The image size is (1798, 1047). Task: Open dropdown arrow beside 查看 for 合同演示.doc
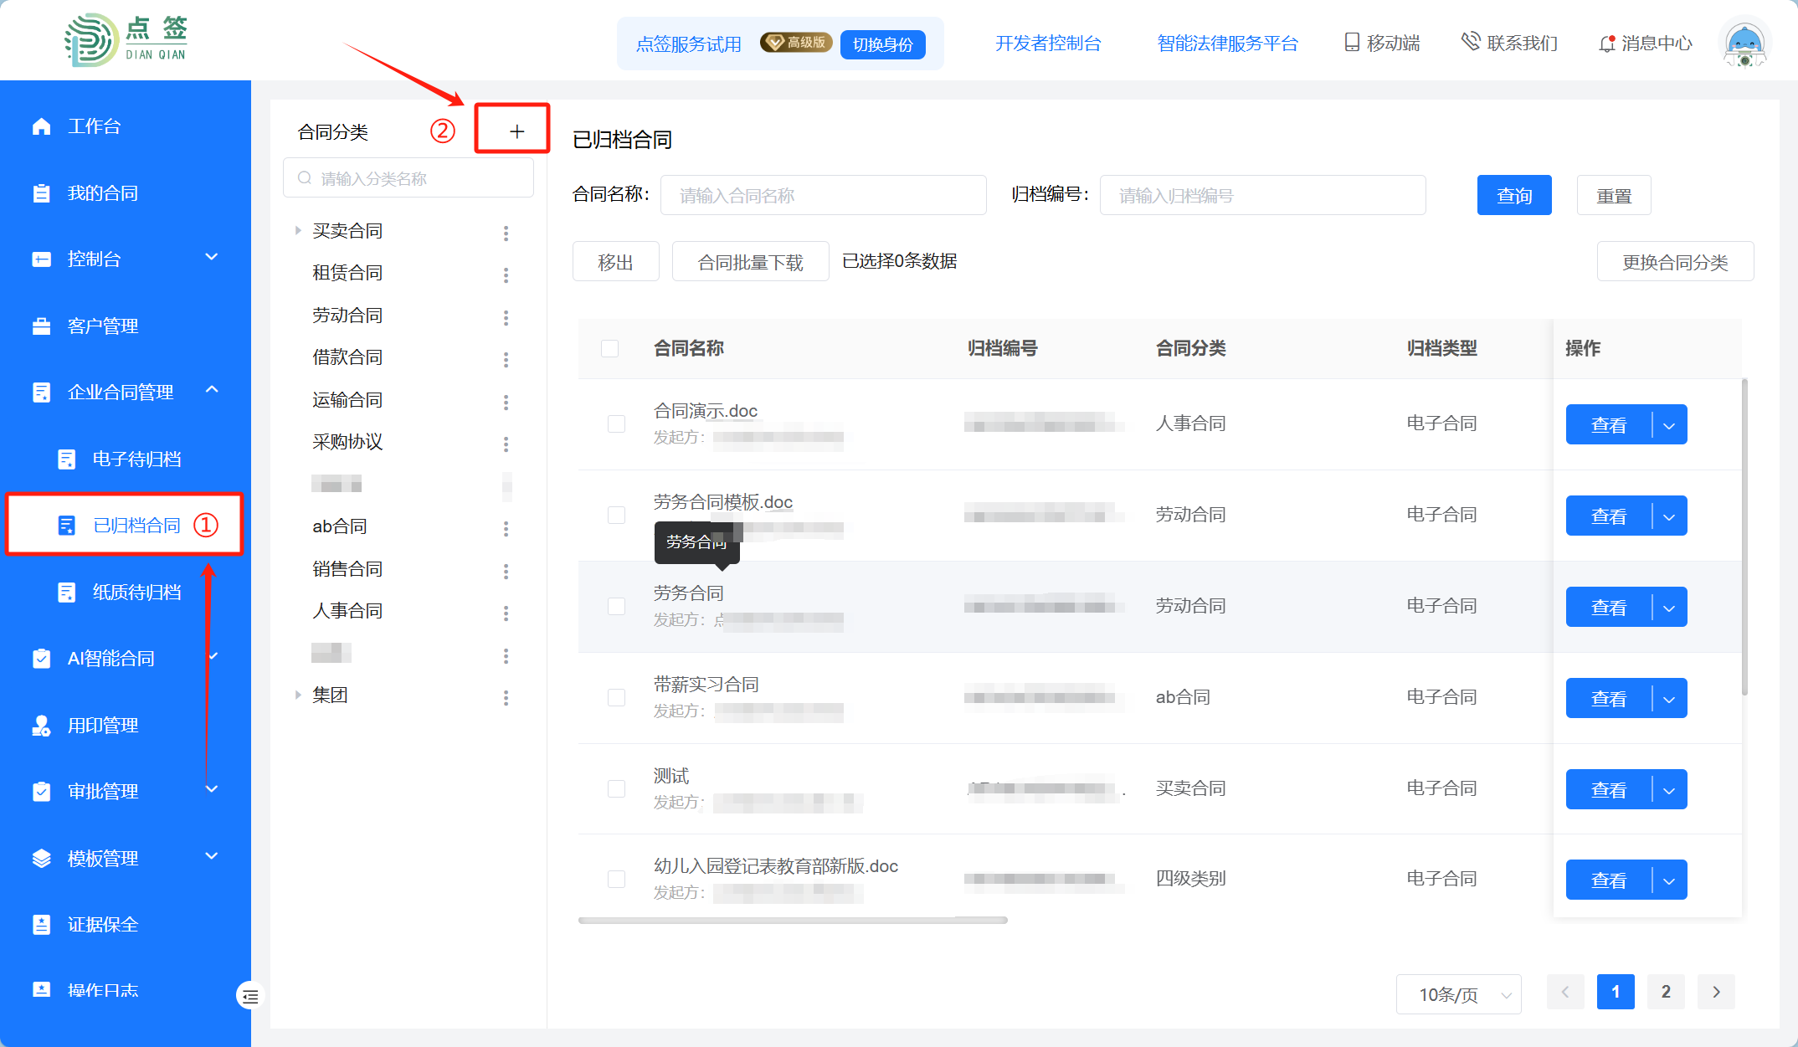point(1669,425)
